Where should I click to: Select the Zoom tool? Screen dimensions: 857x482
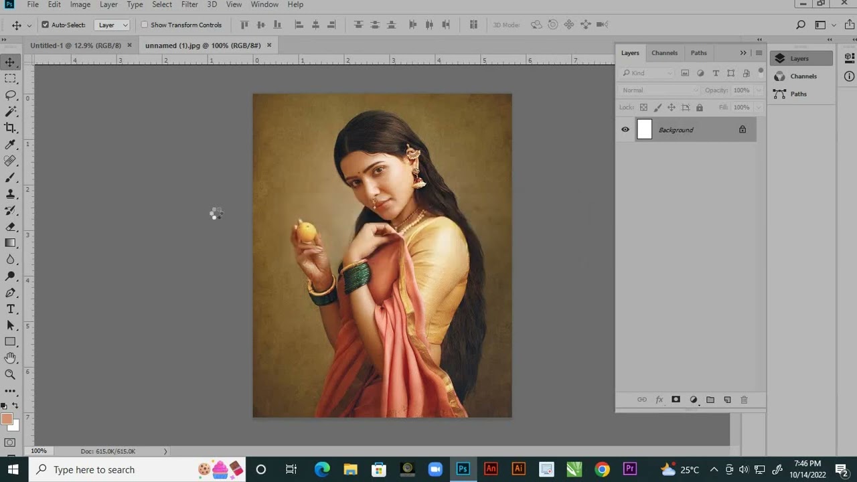pos(10,374)
